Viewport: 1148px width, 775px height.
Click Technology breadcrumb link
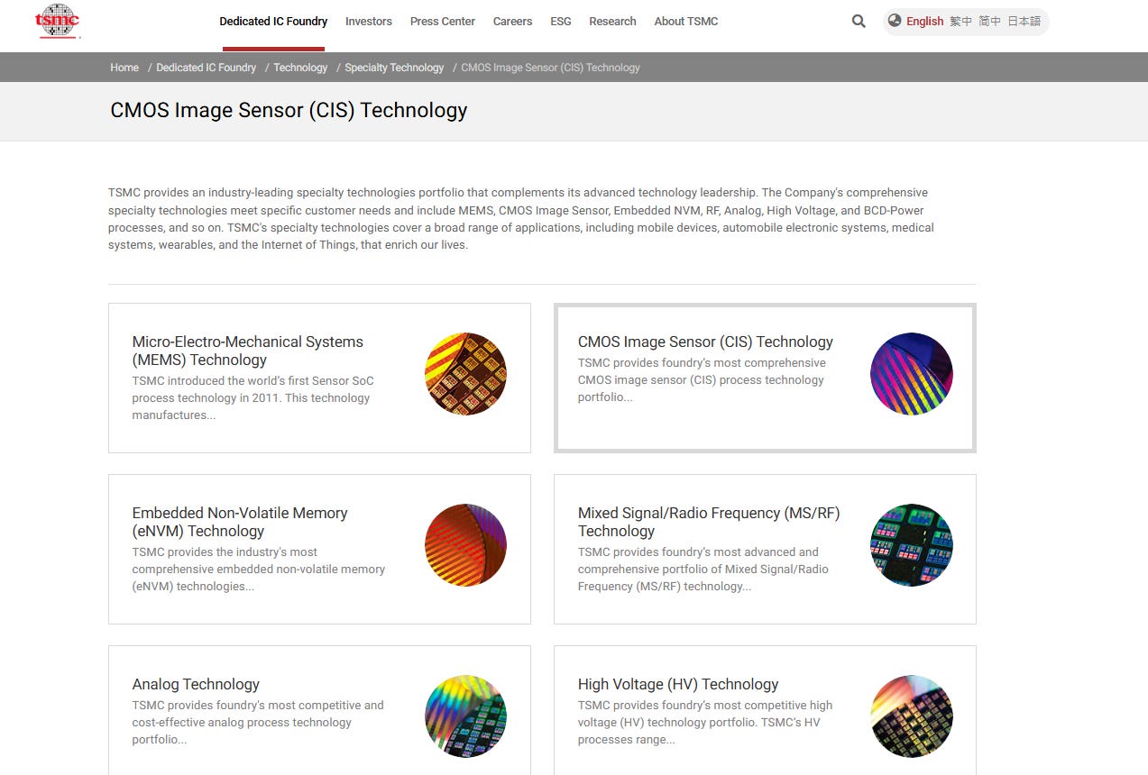300,68
